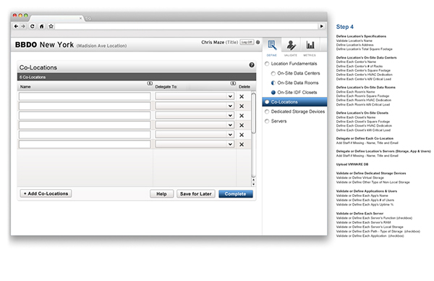Click the fifth row Name field
The height and width of the screenshot is (281, 434).
pyautogui.click(x=85, y=135)
